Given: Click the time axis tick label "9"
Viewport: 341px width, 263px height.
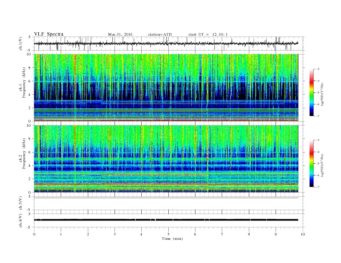Looking at the screenshot, I should coord(276,234).
